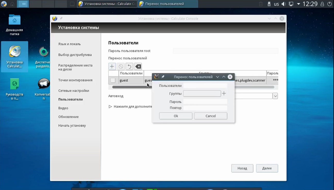Expand the 'Нажмите для дополните...' advanced section
This screenshot has height=190, width=334.
[110, 107]
